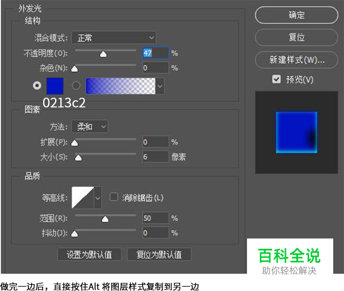This screenshot has height=291, width=344.
Task: Click the 范围 range slider handle
Action: pyautogui.click(x=105, y=220)
